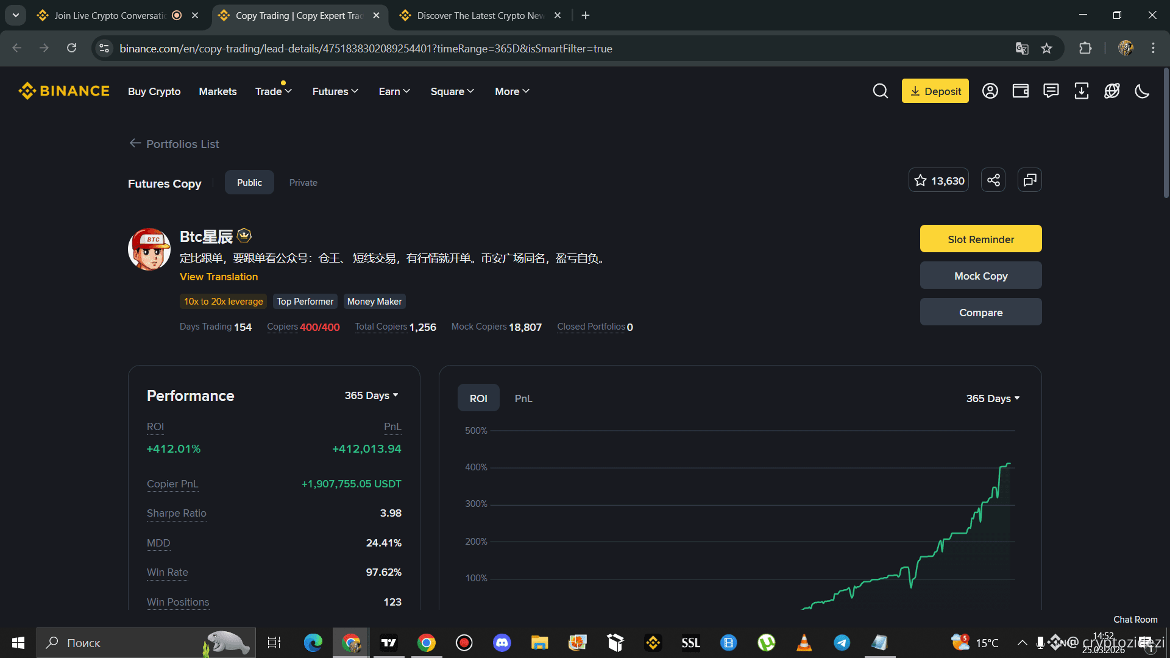Click the back arrow to Portfolios List
The height and width of the screenshot is (658, 1170).
click(135, 143)
